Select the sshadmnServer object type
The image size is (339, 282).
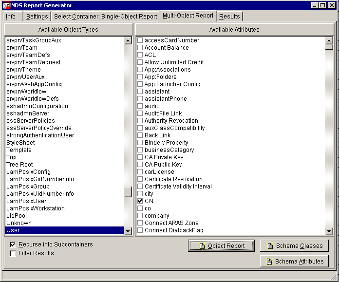[x=65, y=113]
